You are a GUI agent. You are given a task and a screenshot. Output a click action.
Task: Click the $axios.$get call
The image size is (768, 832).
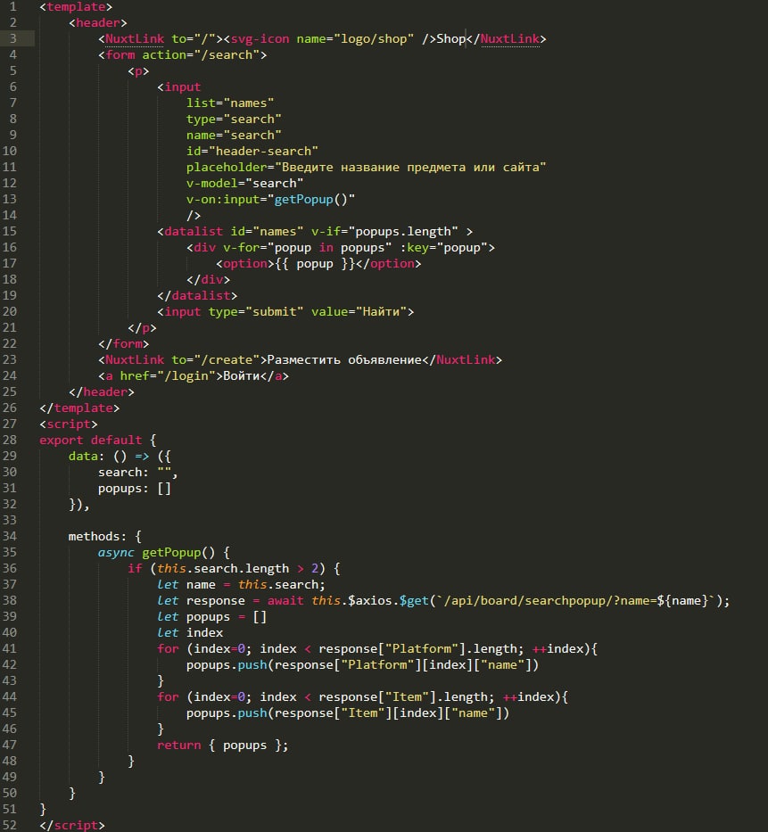point(388,601)
